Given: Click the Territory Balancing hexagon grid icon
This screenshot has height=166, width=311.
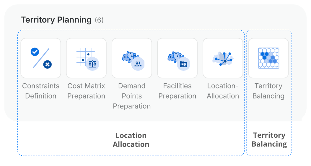Looking at the screenshot, I should pos(268,58).
